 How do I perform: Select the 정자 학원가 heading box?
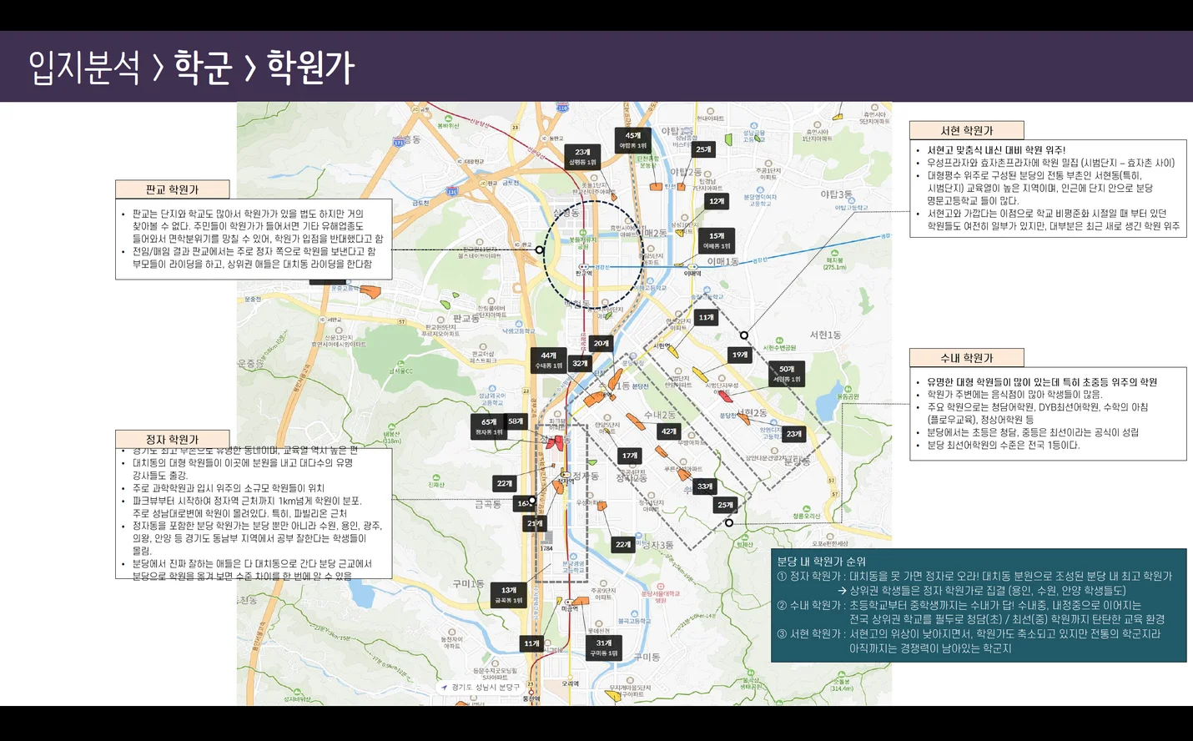[x=172, y=439]
